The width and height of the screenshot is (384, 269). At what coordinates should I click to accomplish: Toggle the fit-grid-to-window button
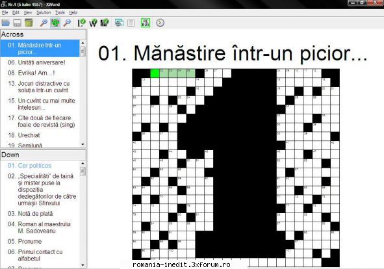(55, 23)
